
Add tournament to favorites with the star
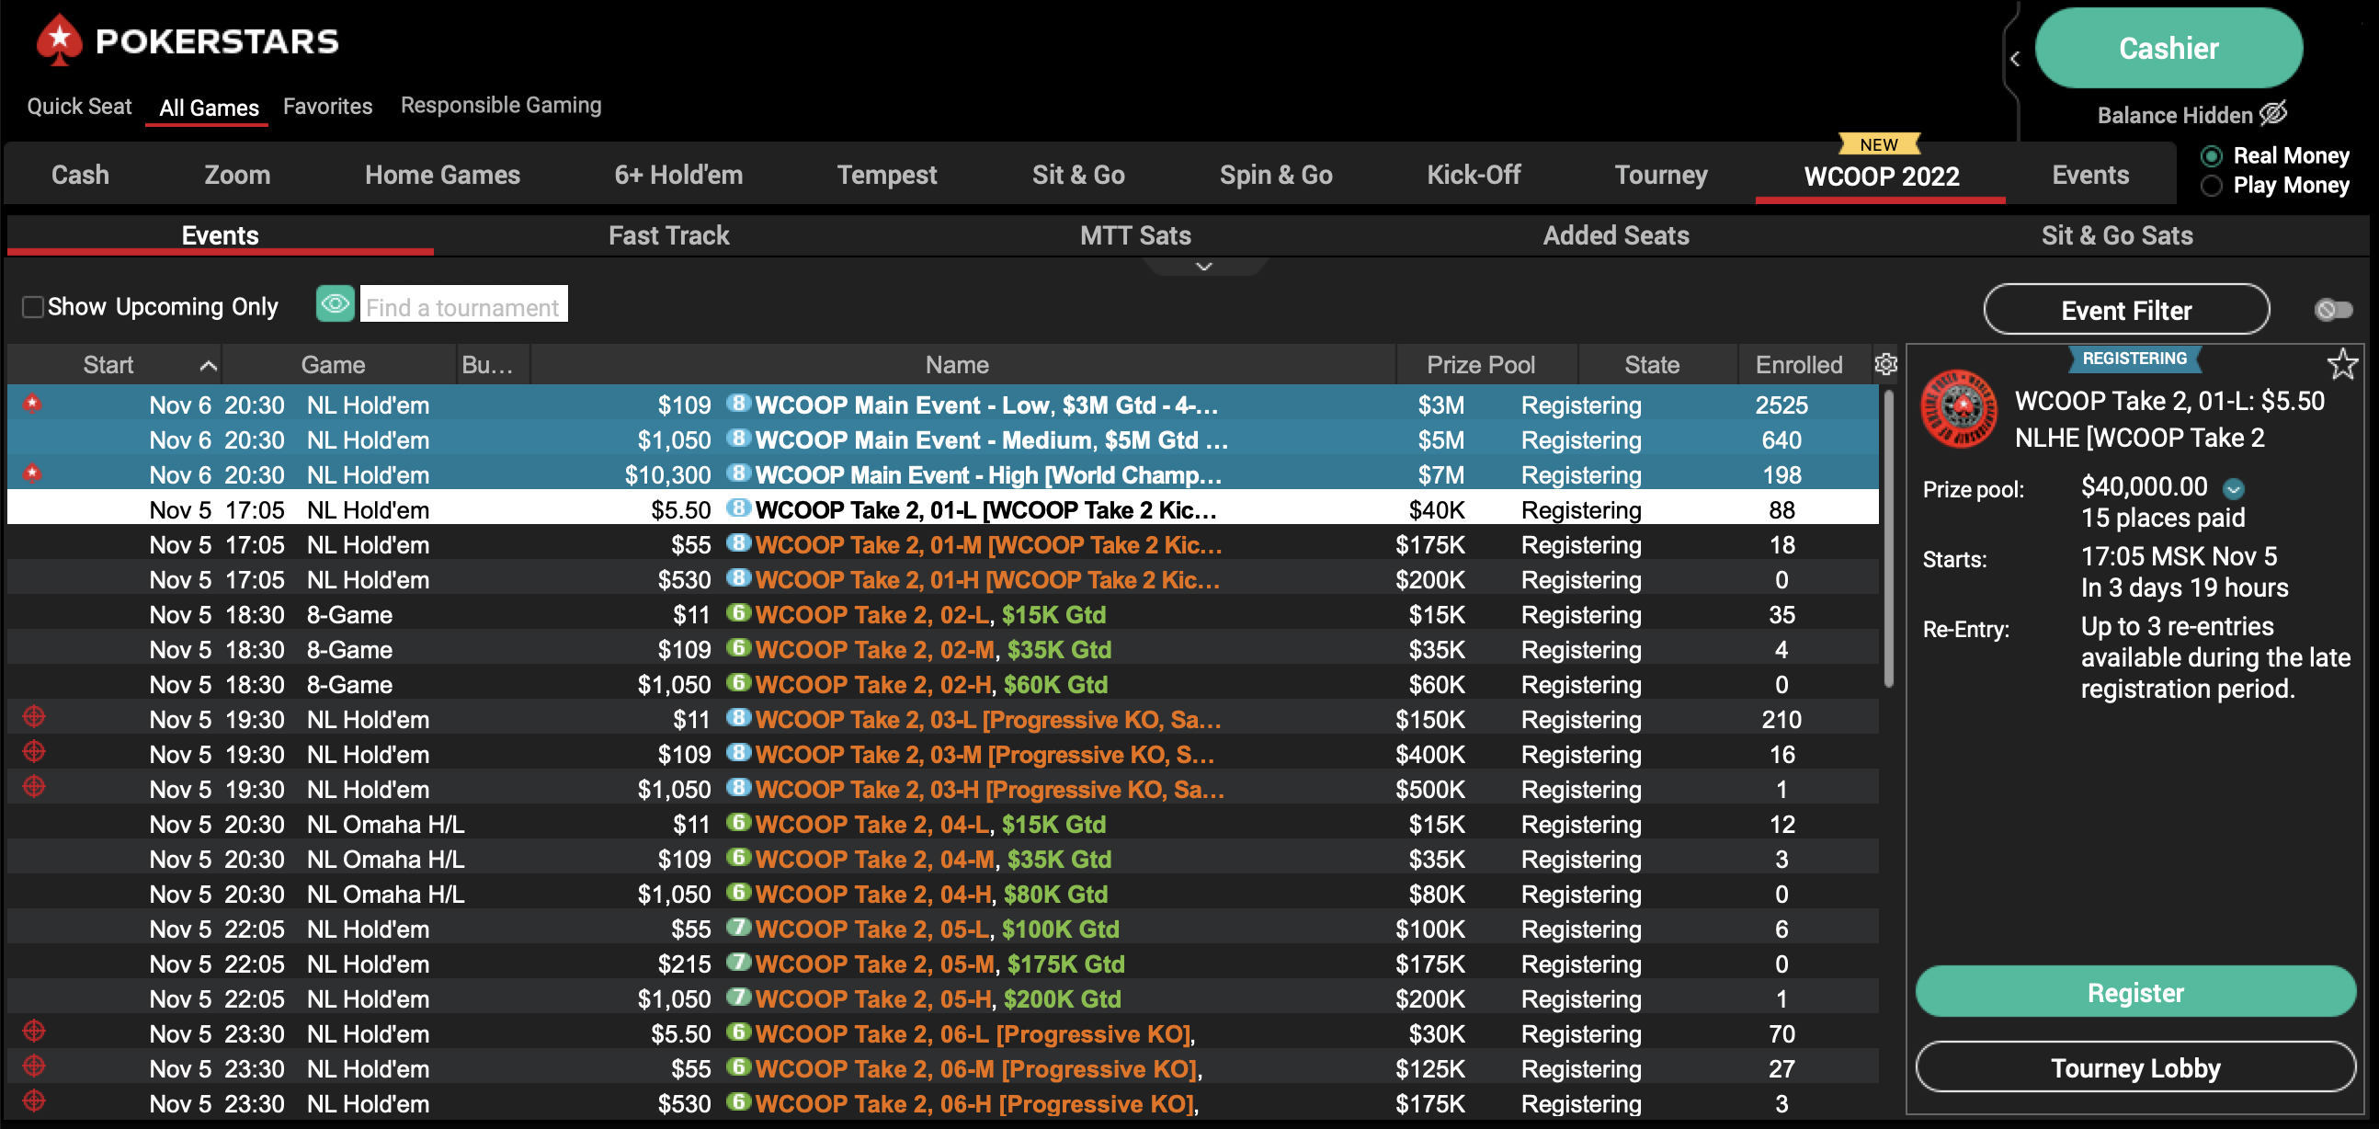[2341, 363]
